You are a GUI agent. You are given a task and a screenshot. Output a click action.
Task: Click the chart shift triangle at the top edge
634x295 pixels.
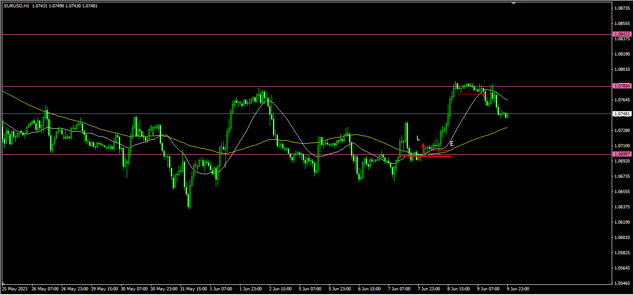pos(513,3)
